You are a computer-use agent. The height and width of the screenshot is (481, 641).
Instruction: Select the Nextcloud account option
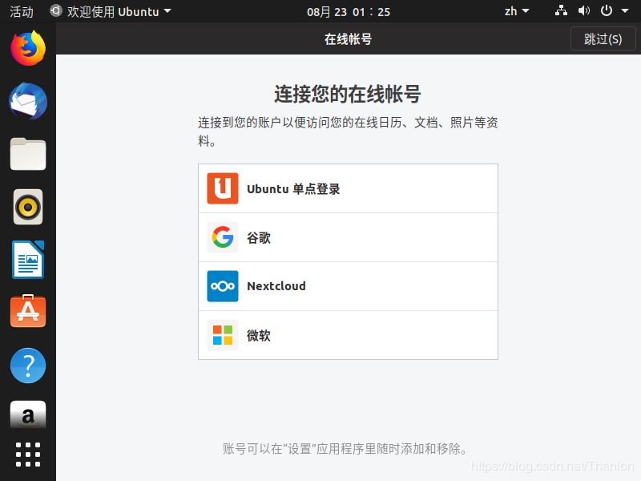348,286
